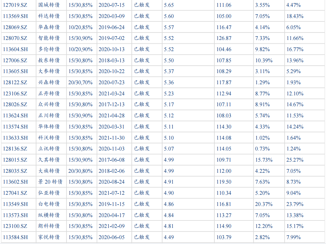Select the 家悦转债 bond name
Screen dimensions: 326x244
tap(49, 237)
